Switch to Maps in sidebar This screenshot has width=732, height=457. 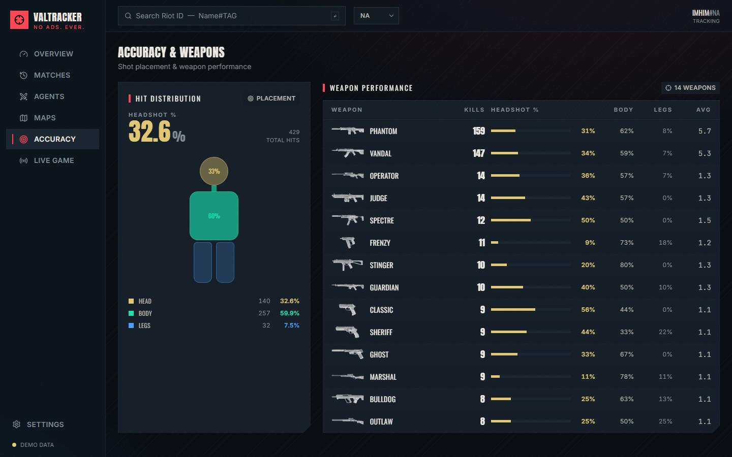(52, 118)
